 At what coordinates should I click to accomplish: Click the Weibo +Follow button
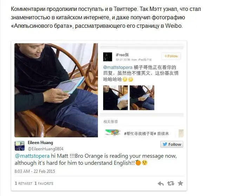[x=171, y=56]
